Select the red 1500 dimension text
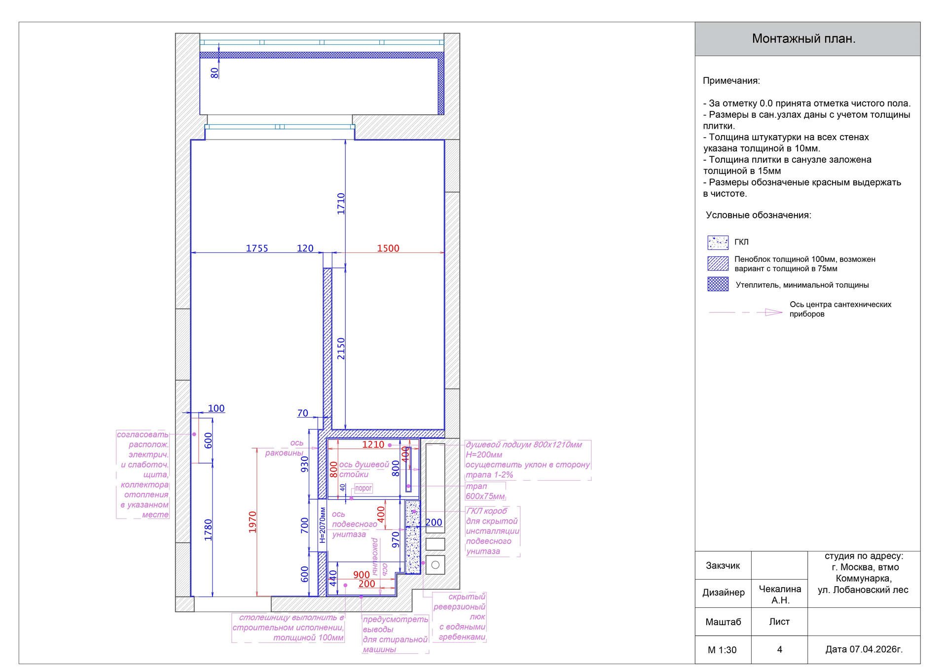This screenshot has width=947, height=669. click(x=388, y=248)
